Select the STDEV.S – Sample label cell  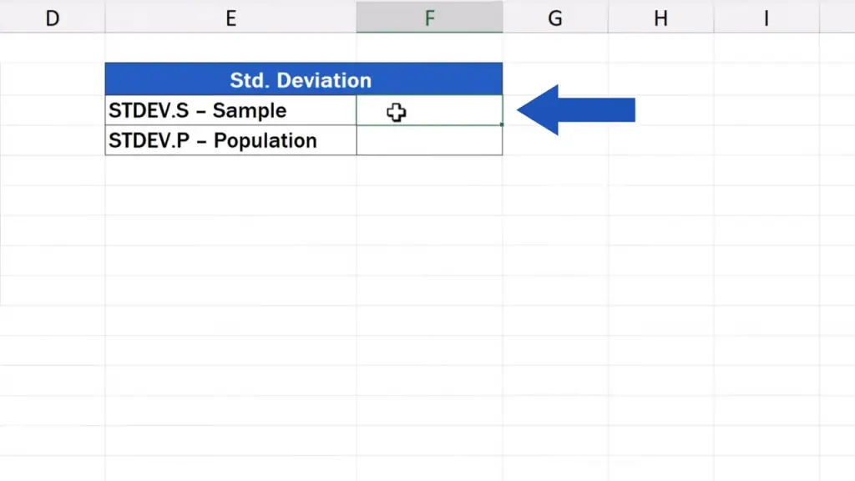230,110
